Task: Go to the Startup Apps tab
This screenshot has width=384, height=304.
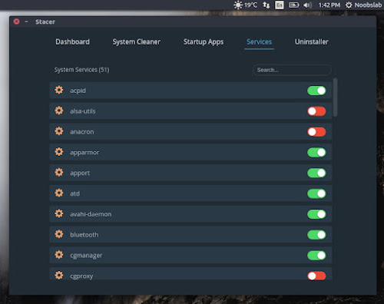Action: (x=204, y=42)
